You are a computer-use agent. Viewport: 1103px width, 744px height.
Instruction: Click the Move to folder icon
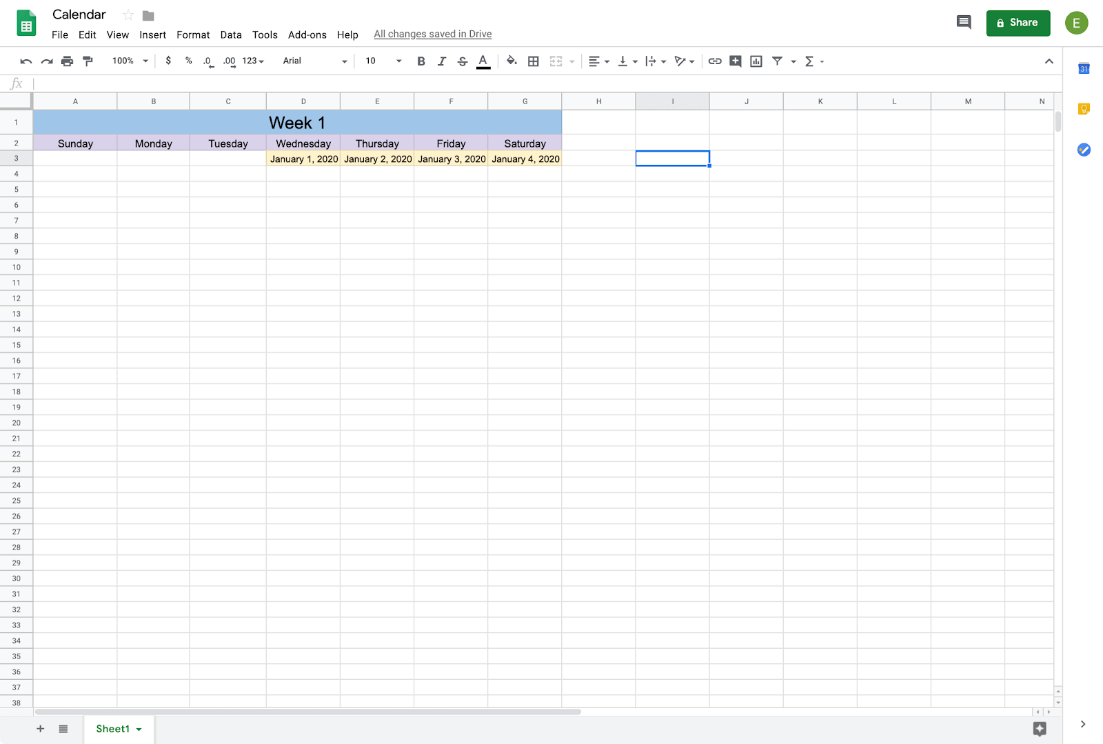[148, 15]
